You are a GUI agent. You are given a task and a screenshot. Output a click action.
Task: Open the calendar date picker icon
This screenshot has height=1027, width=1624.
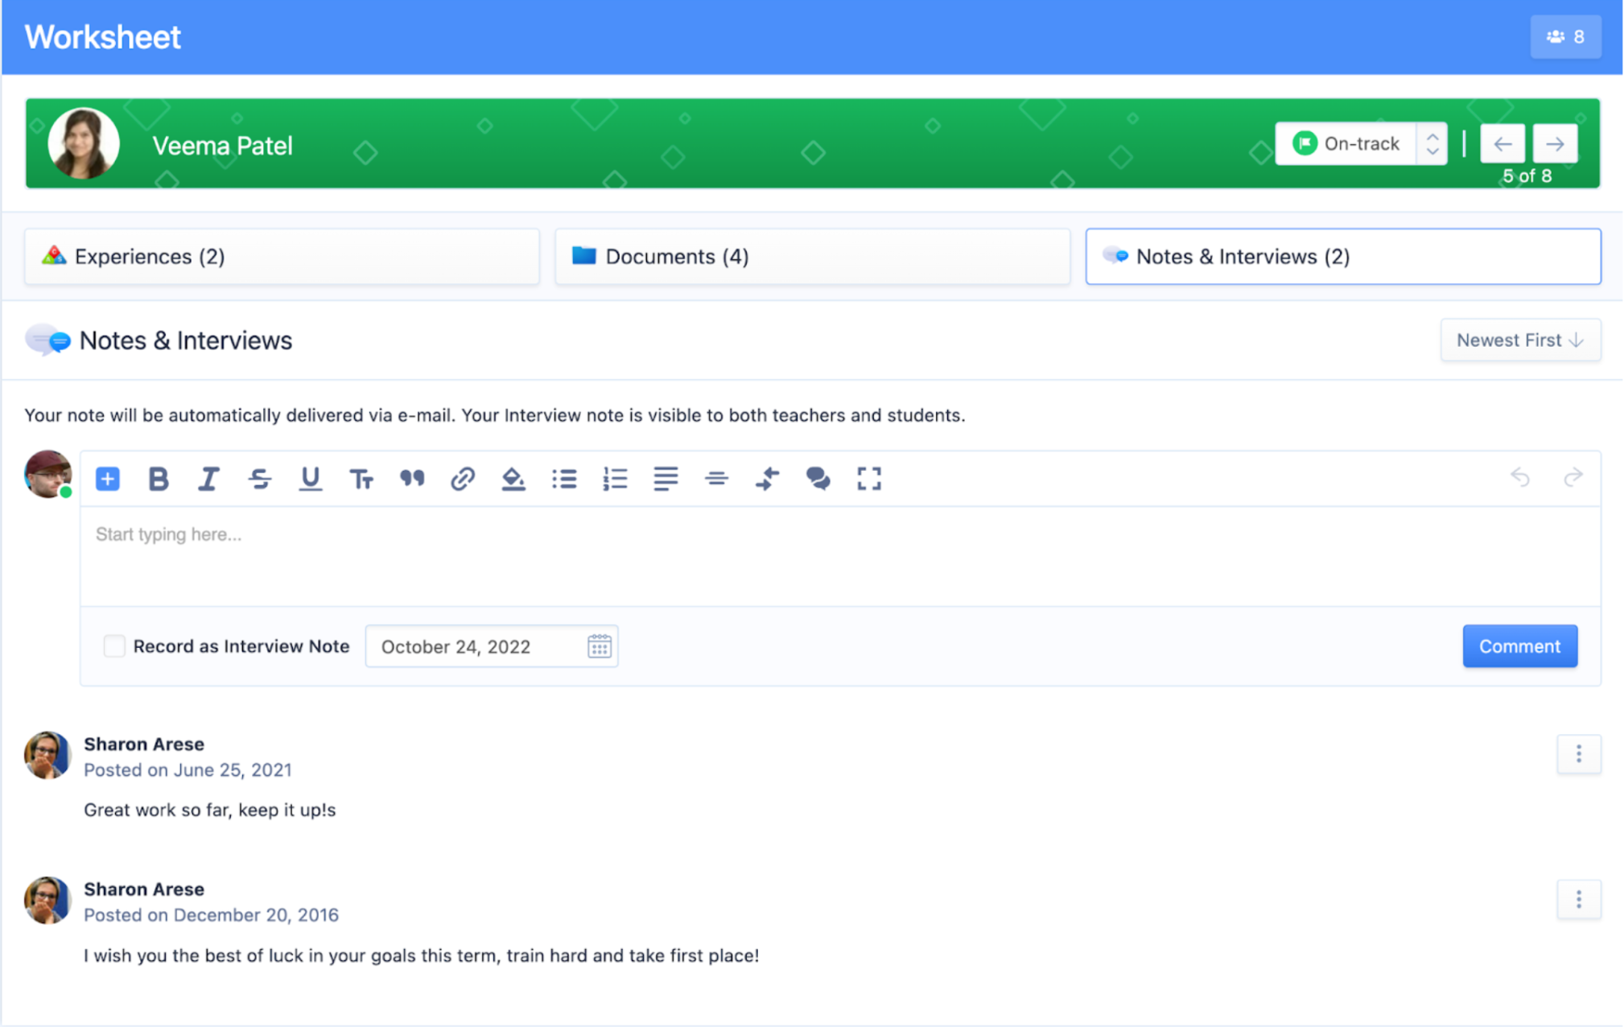(x=599, y=645)
